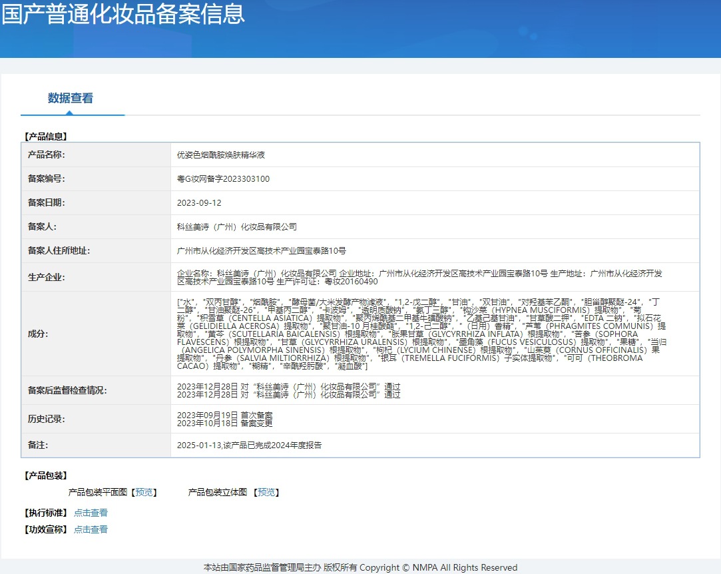Preview 产品包装立体图 via its 预览 link

click(x=266, y=492)
